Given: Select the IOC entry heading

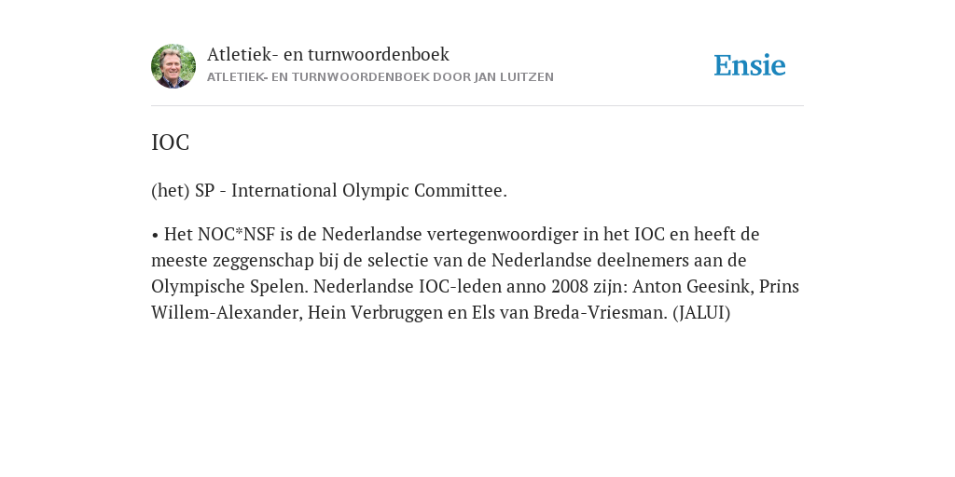Looking at the screenshot, I should click(171, 143).
